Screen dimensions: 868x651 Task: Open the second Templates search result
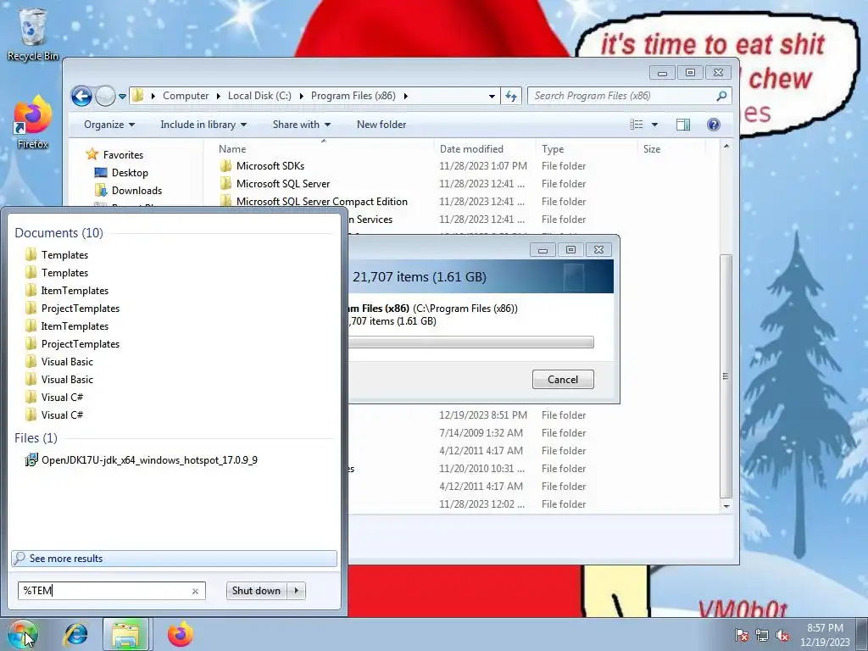64,272
